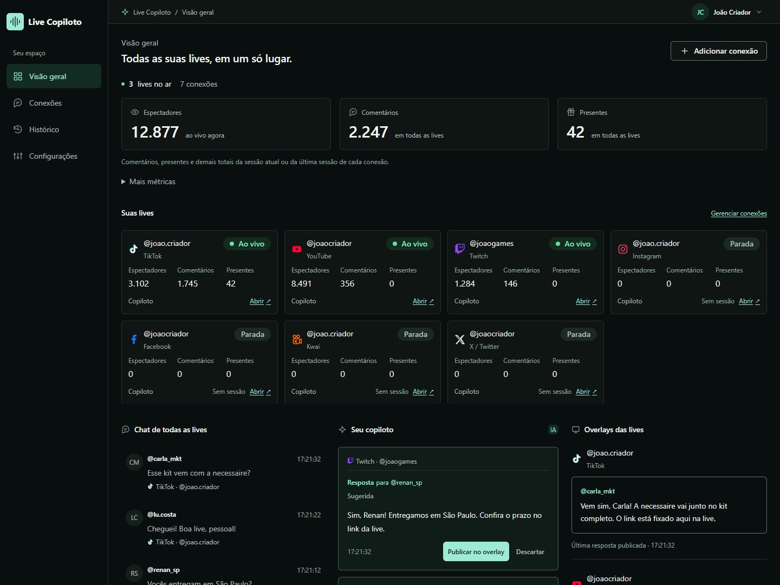Click the gift icon beside Presentes total
Screen dimensions: 780x585
point(571,112)
